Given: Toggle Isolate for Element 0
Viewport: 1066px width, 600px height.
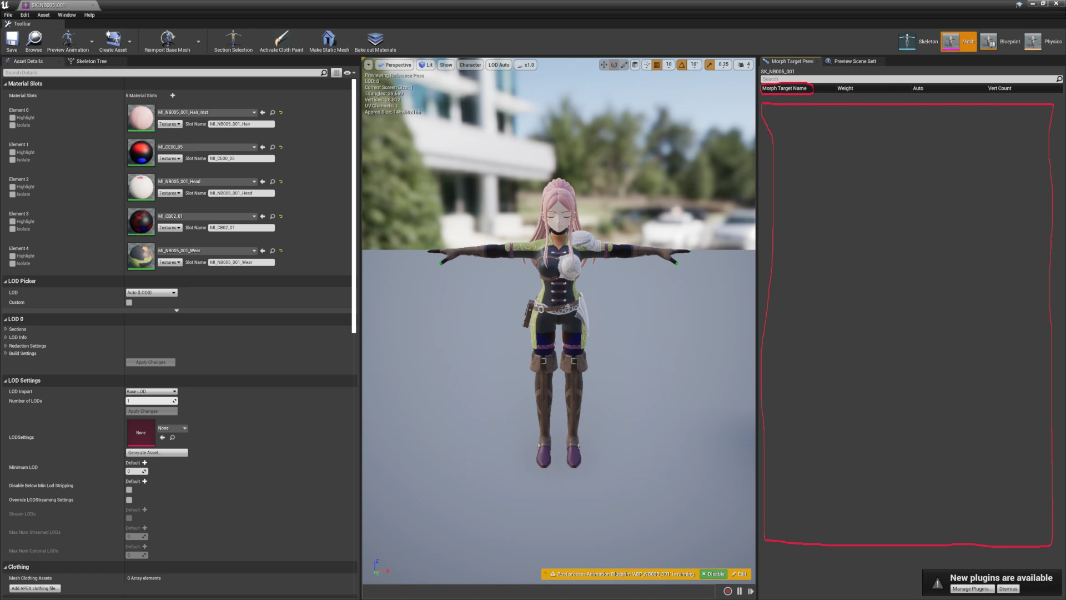Looking at the screenshot, I should pos(12,126).
